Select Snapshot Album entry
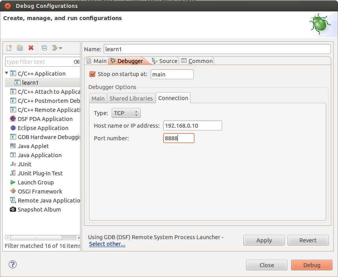The width and height of the screenshot is (338, 277). (39, 209)
